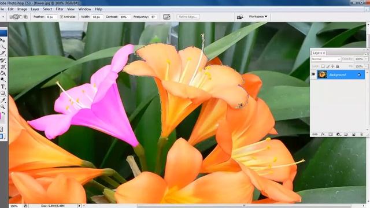Click the Opacity value field

point(359,59)
